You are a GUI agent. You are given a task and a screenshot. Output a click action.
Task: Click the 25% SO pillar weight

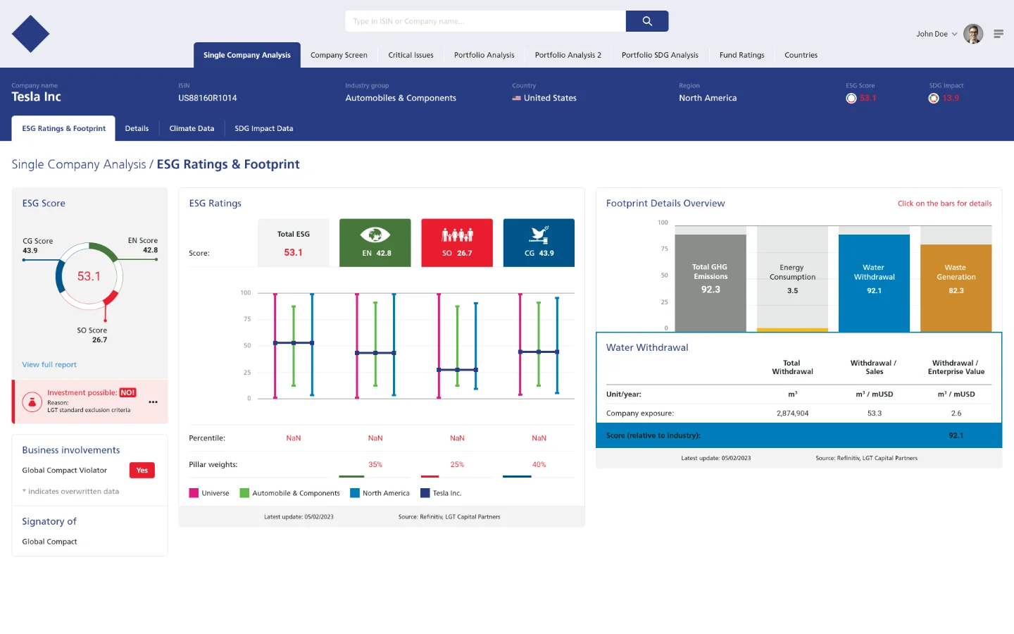tap(457, 465)
